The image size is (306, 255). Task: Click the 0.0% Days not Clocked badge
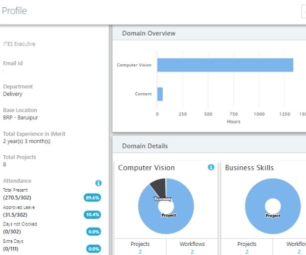click(x=94, y=232)
